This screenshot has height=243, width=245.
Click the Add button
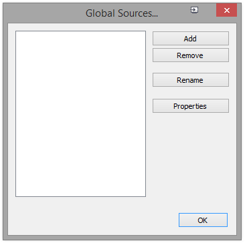pos(191,39)
